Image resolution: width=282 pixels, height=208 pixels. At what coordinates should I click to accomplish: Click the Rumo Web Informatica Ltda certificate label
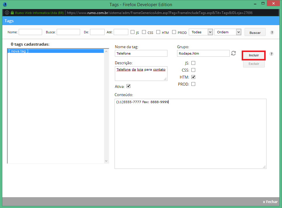[x=39, y=13]
